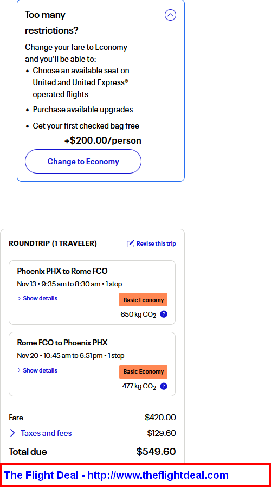Select the Phoenix PHX to Rome FCO heading
Image resolution: width=271 pixels, height=487 pixels.
click(x=62, y=271)
